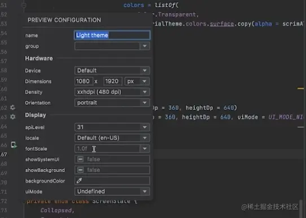Open the Orientation dropdown showing portrait
Viewport: 306px width, 218px height.
click(112, 103)
